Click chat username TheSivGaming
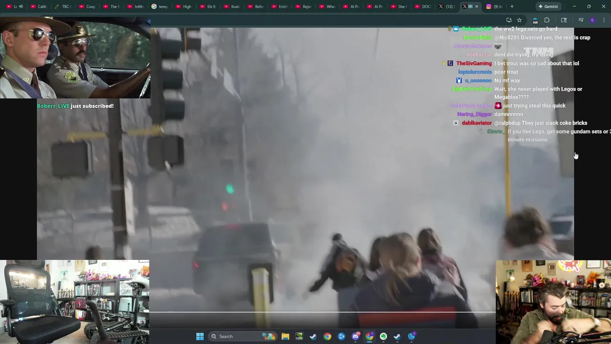Image resolution: width=611 pixels, height=344 pixels. pyautogui.click(x=474, y=63)
